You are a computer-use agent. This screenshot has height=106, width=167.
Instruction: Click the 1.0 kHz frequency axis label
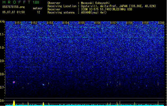2,48
